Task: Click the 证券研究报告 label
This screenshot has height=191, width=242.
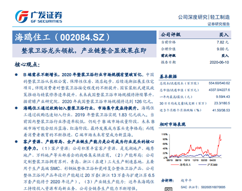Action: (218, 24)
